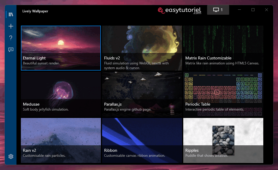The image size is (278, 170).
Task: Apply the Matrix Rain Customizable wallpaper
Action: (x=223, y=48)
